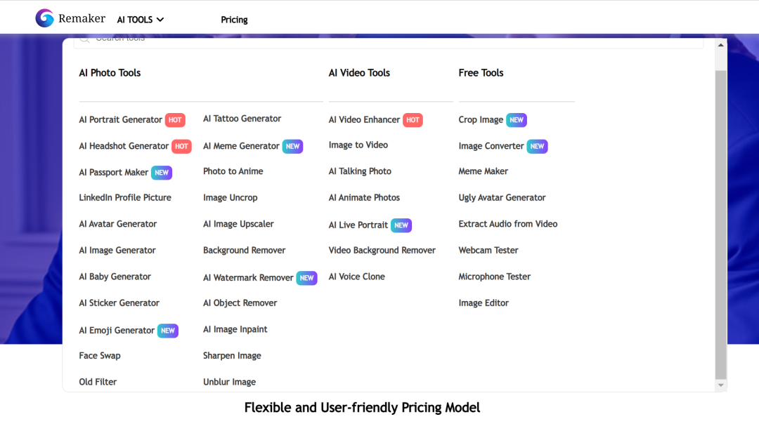
Task: Open the Webcam Tester
Action: pyautogui.click(x=488, y=251)
